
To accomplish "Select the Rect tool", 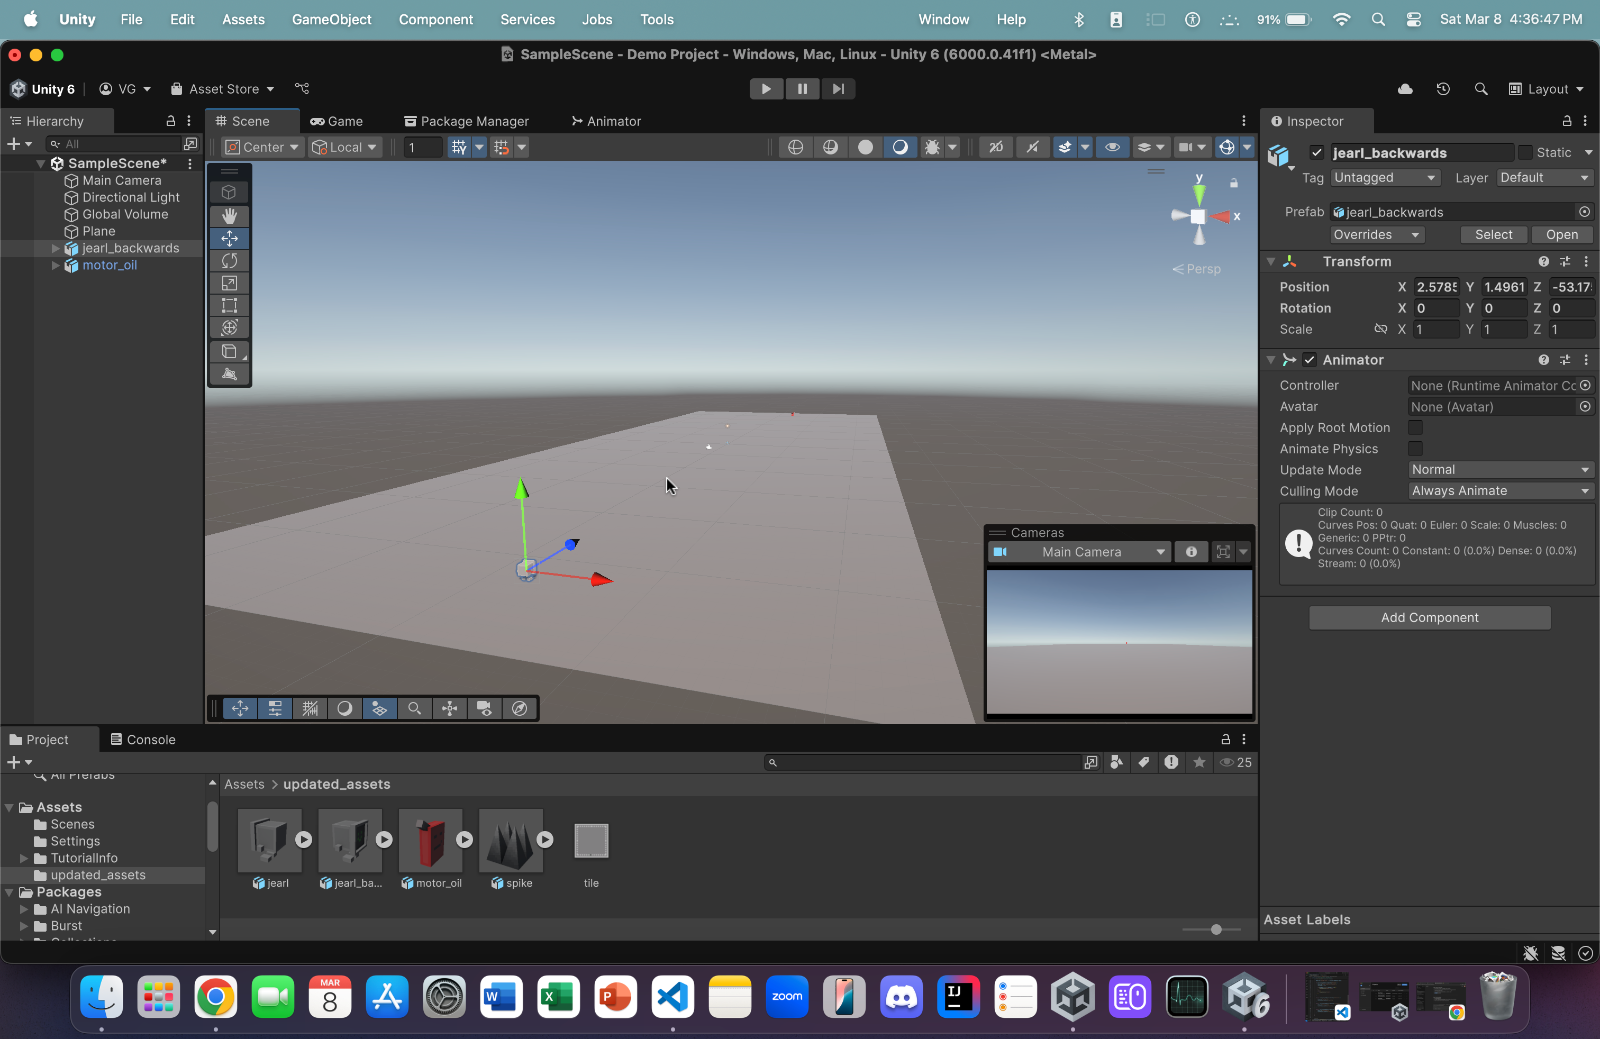I will 229,306.
